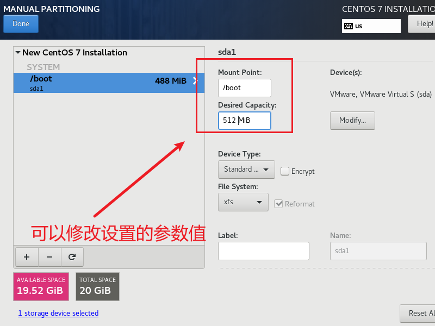This screenshot has width=435, height=326.
Task: Click the chevron arrow on the /boot row
Action: coord(196,81)
